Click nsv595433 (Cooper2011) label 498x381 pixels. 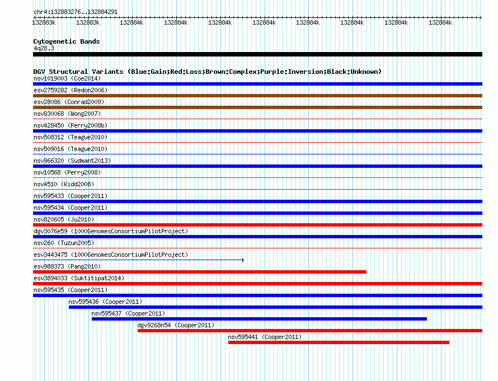(71, 196)
